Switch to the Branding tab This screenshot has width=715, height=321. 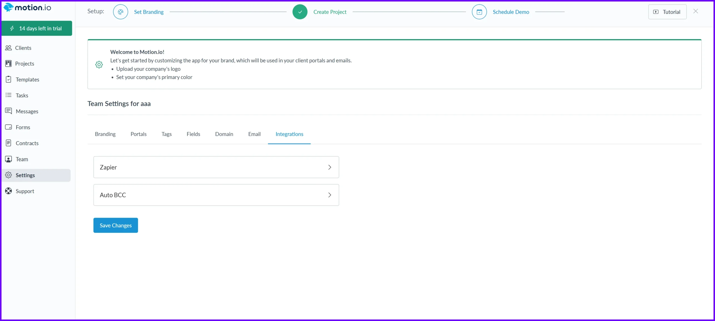(x=105, y=134)
